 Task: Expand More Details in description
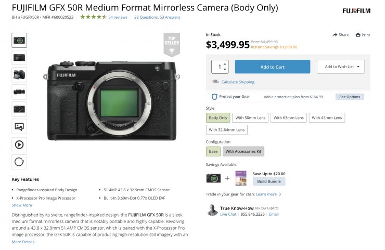(23, 242)
